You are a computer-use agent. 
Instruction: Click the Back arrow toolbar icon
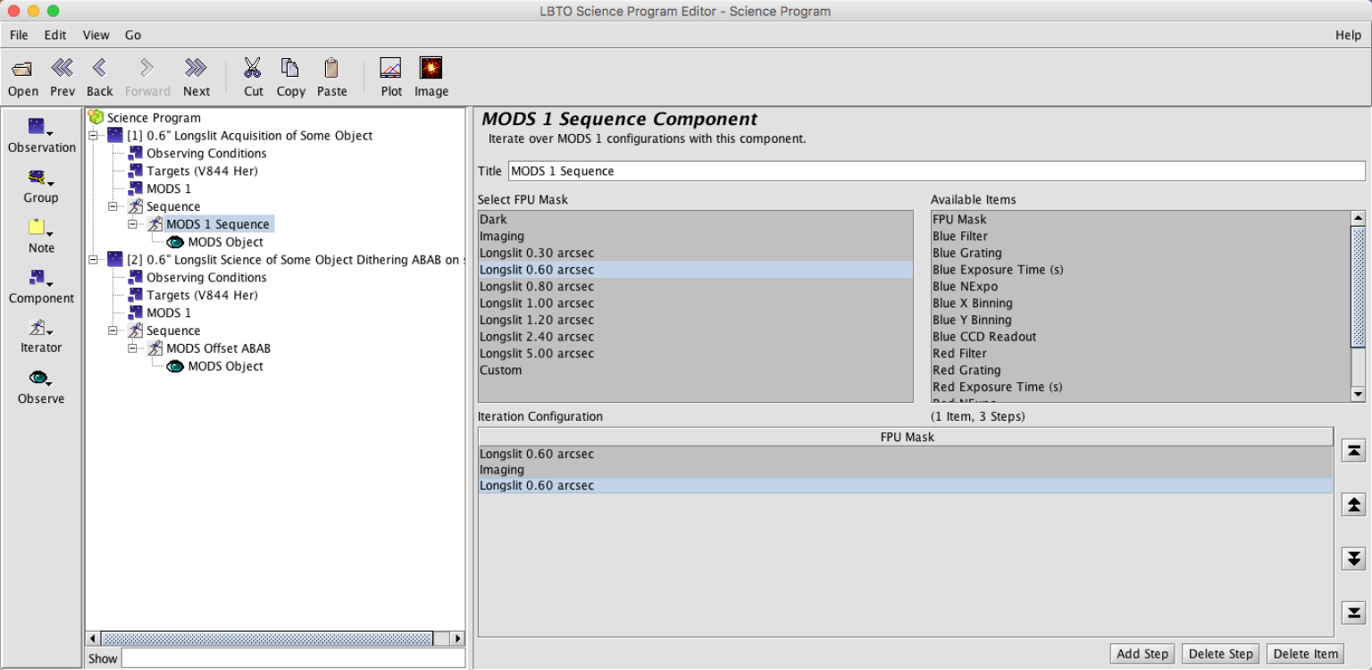click(x=99, y=68)
